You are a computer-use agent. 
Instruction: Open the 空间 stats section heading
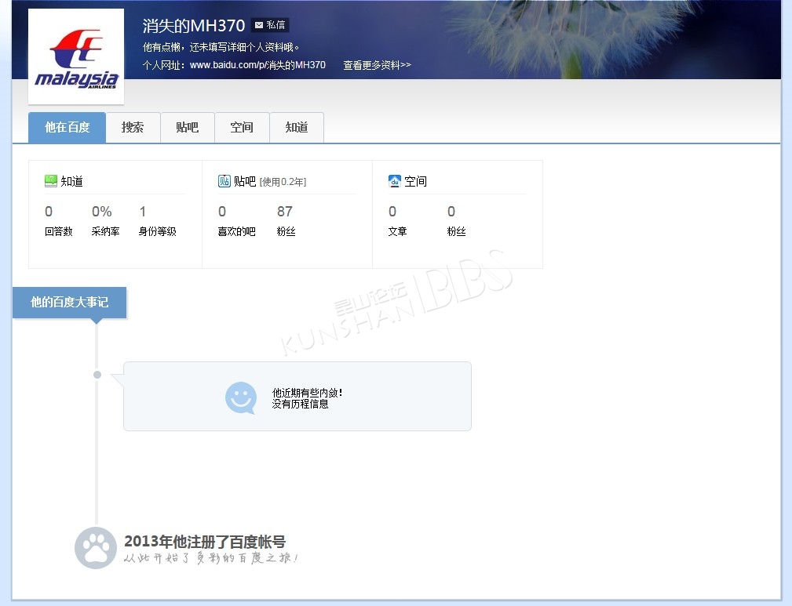416,181
